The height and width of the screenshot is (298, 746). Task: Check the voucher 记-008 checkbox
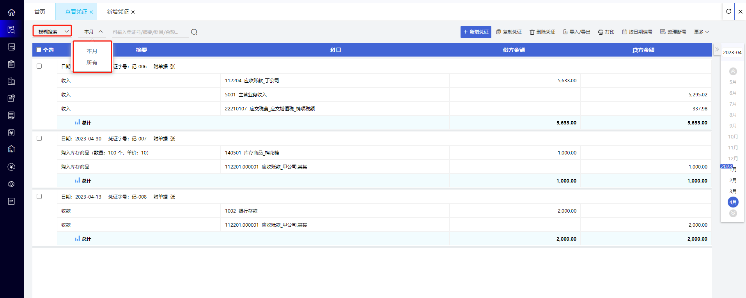pos(39,197)
